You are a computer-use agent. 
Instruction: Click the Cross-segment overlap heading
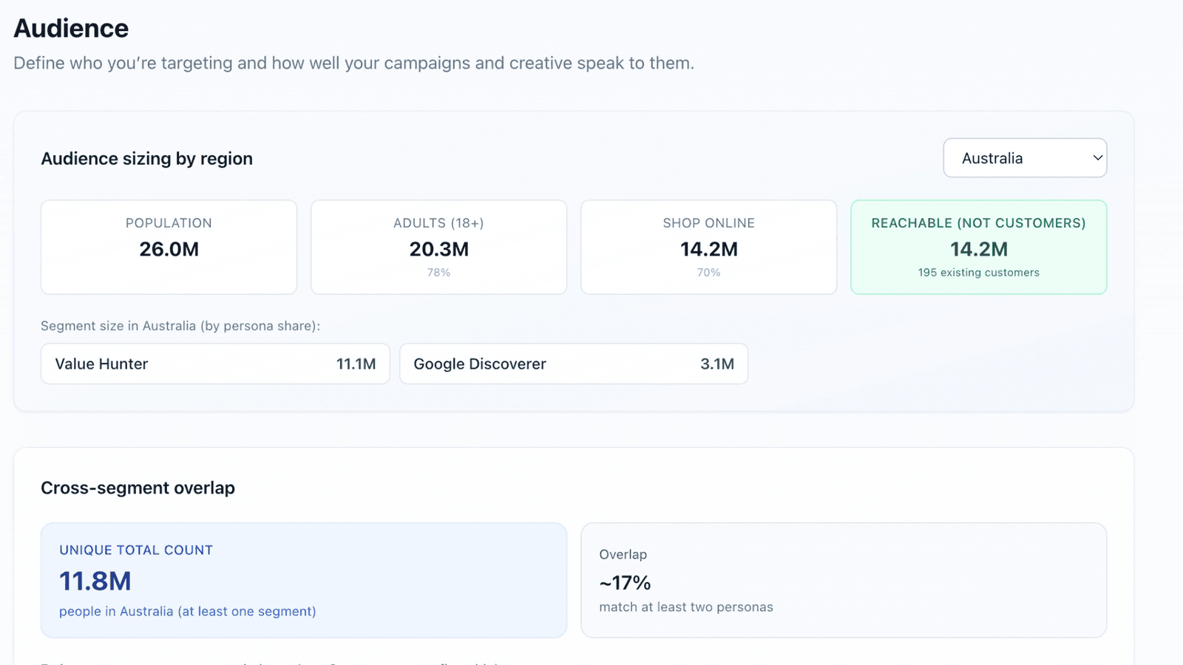point(138,488)
